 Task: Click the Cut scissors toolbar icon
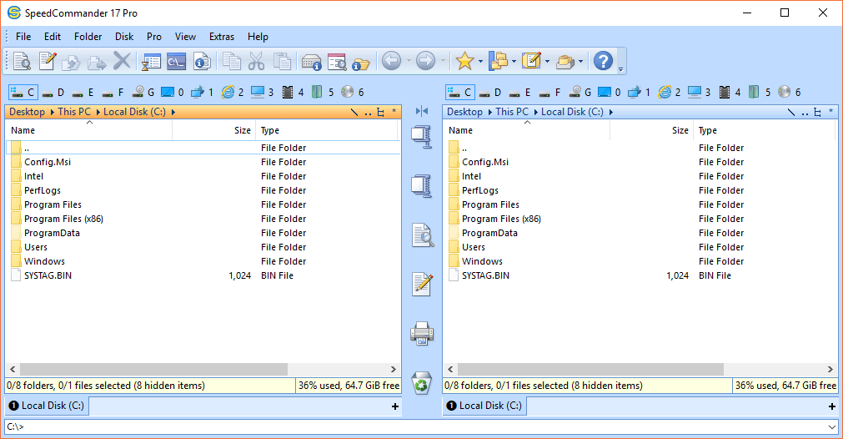coord(257,61)
